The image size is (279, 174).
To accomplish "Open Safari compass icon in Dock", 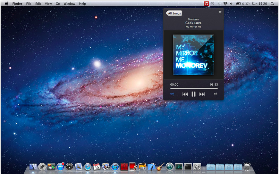I will click(87, 167).
